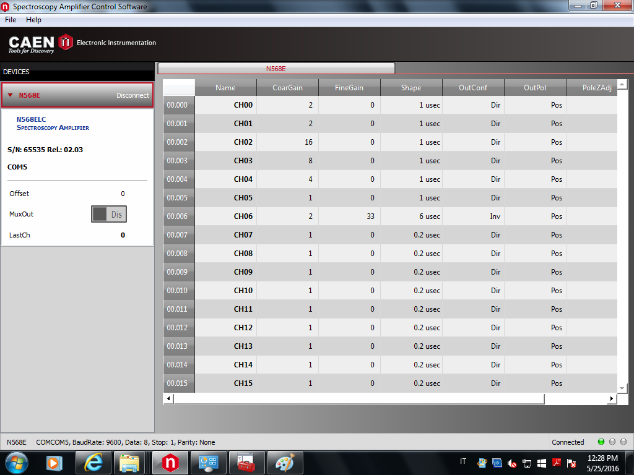Click the network tray icon

pyautogui.click(x=527, y=463)
